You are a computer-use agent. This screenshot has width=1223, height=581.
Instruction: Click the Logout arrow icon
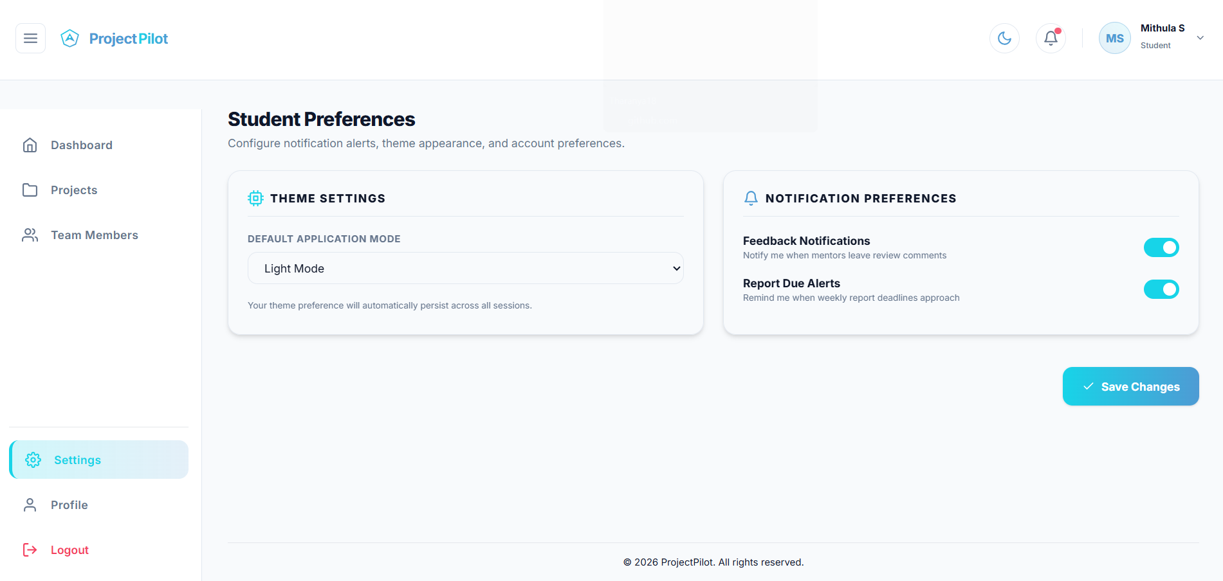(30, 550)
